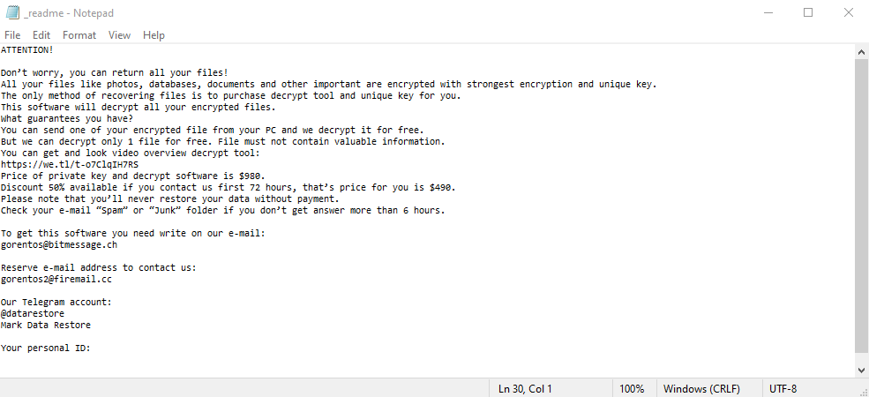Click the scrollbar down arrow
The height and width of the screenshot is (397, 869).
[x=862, y=370]
